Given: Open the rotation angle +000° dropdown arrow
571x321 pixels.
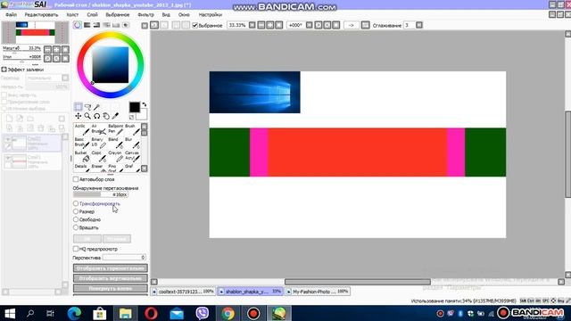Looking at the screenshot, I should pos(310,25).
